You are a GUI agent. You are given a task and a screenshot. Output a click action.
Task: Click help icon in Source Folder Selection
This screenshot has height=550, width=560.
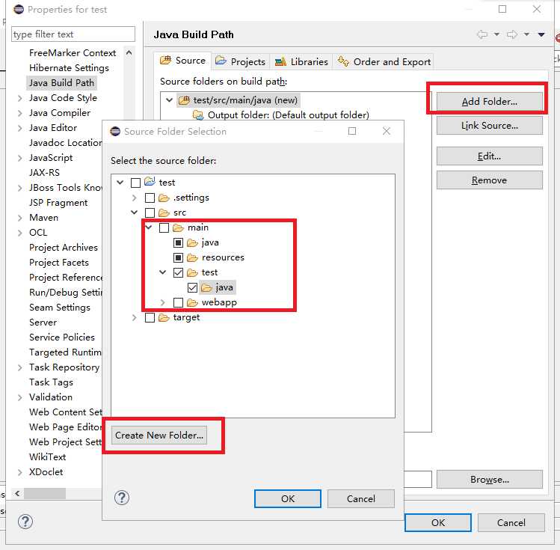point(122,498)
